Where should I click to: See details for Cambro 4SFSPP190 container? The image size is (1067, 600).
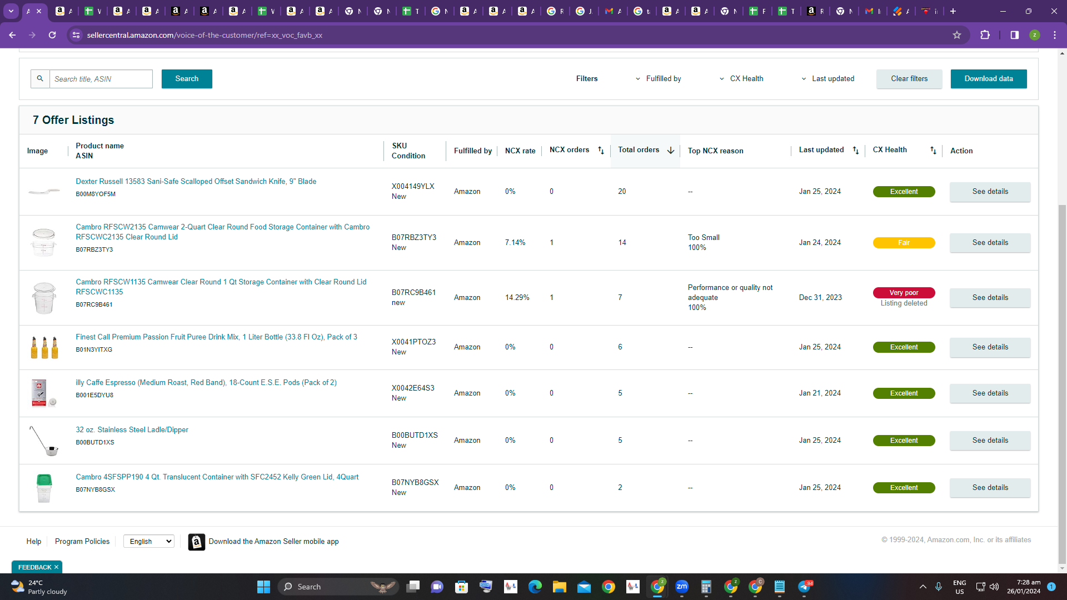coord(990,488)
